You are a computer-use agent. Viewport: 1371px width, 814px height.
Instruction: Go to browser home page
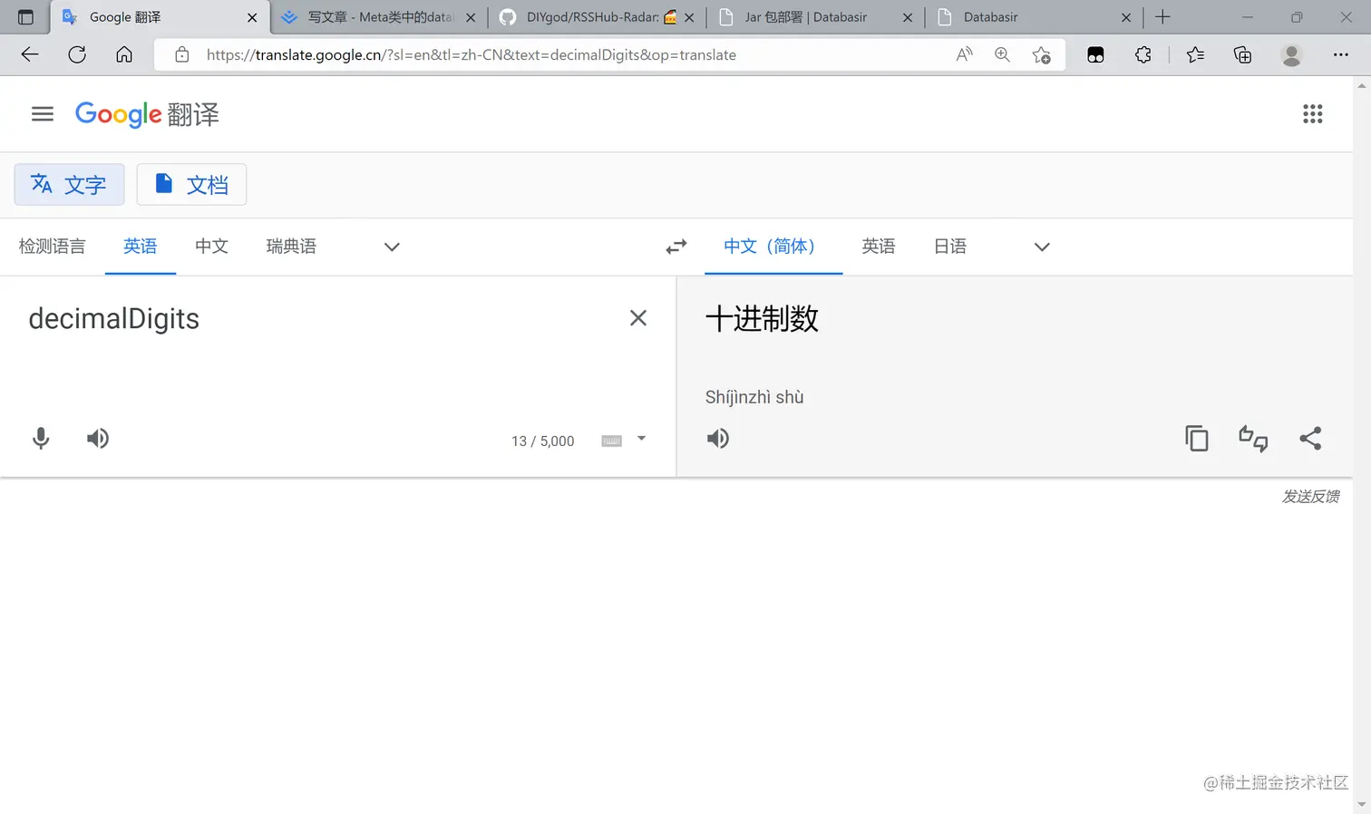click(x=124, y=54)
